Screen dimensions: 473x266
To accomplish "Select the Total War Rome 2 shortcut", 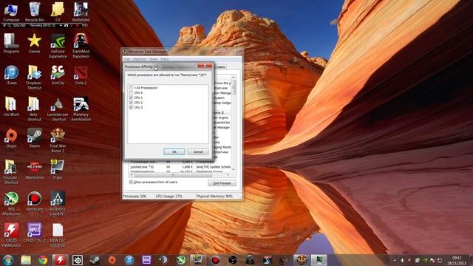I will tap(58, 140).
